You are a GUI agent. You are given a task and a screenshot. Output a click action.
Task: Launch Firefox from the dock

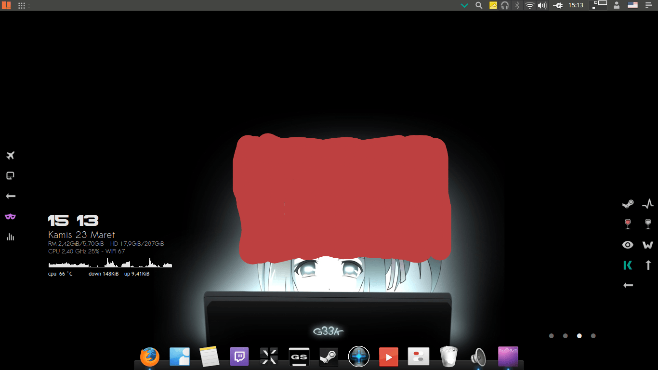(x=150, y=357)
